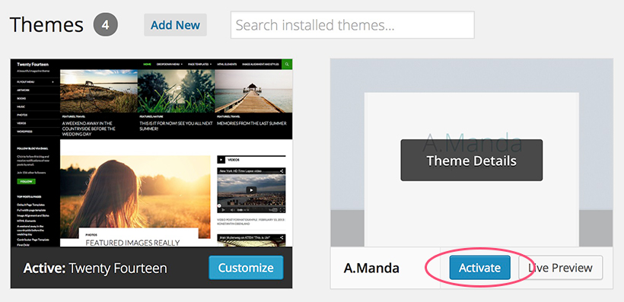Click the Videos section play icon
The image size is (624, 302).
tap(221, 160)
